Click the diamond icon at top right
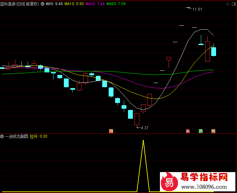The height and width of the screenshot is (193, 237). [x=228, y=4]
